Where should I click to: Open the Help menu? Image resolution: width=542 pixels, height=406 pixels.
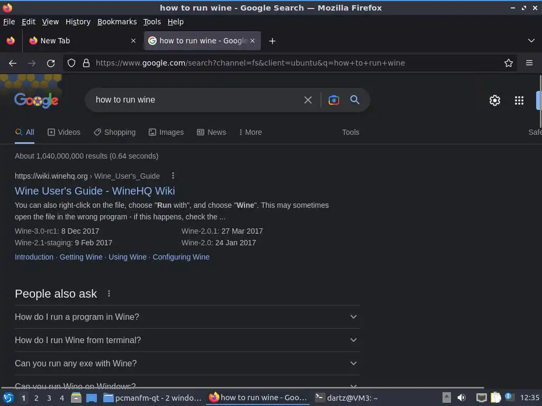click(x=175, y=22)
